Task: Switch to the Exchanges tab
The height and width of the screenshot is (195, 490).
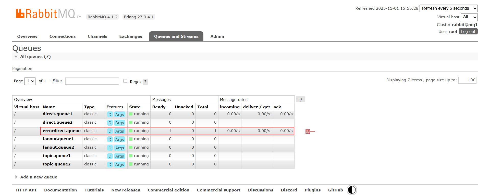Action: (x=131, y=36)
